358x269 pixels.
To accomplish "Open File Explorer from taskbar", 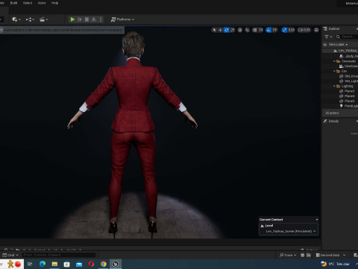I will coord(54,264).
